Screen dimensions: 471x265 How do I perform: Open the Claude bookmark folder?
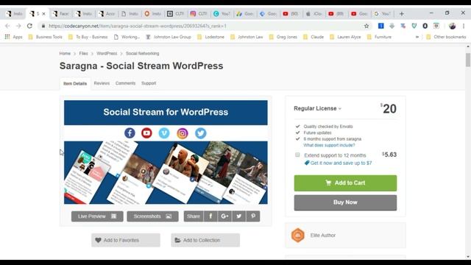[x=314, y=37]
